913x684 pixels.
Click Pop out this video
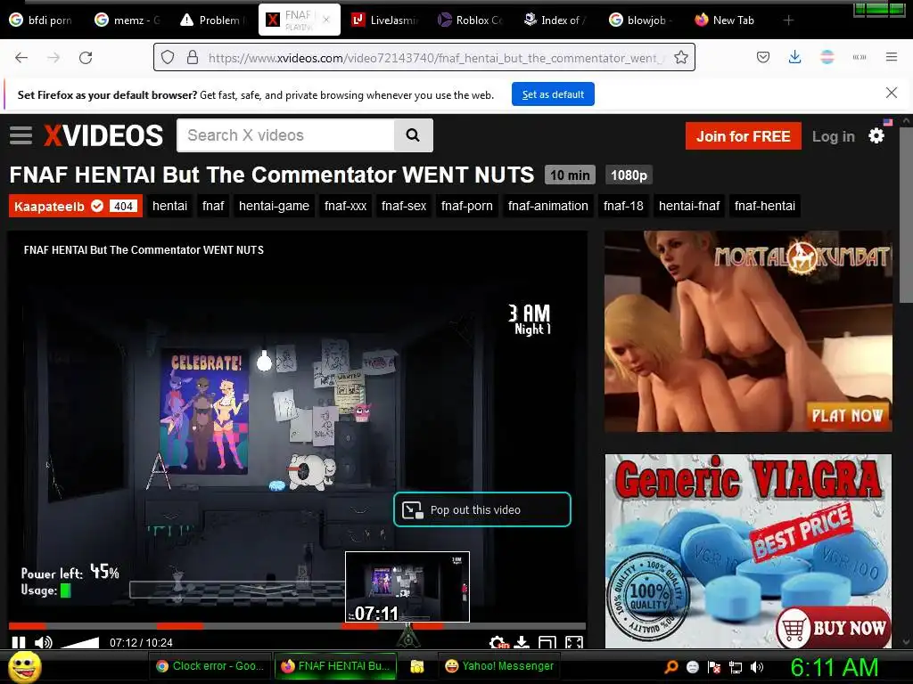(482, 509)
